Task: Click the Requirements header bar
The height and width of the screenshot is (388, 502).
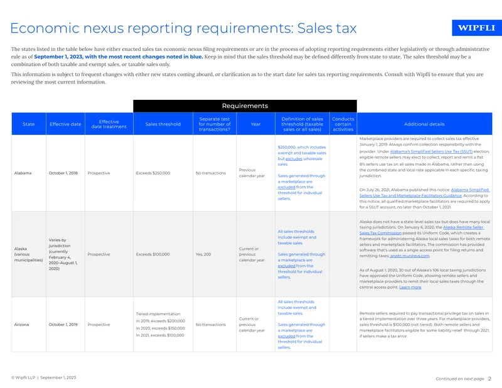Action: (x=245, y=106)
